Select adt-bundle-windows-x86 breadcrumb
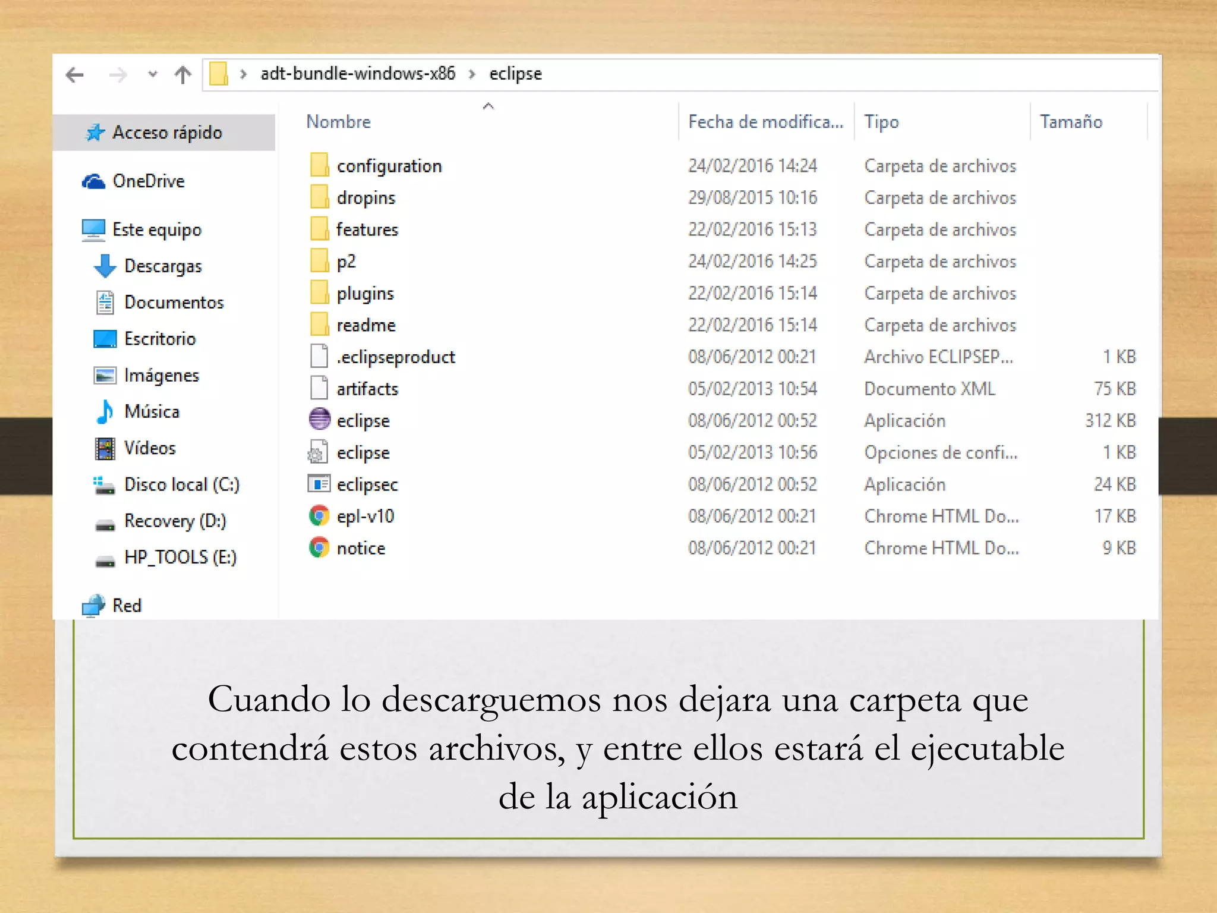 coord(358,74)
